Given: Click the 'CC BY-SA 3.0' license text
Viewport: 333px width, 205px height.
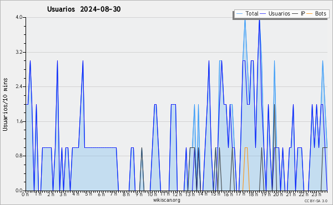Looking at the screenshot, I should pos(316,201).
